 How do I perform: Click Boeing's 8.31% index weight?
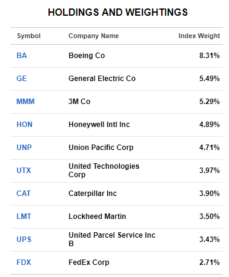pos(210,56)
